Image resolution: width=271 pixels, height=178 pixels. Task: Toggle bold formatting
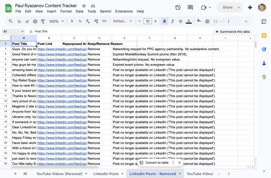click(x=165, y=21)
